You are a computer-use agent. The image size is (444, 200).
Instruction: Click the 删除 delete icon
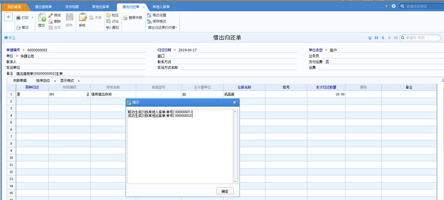point(51,21)
